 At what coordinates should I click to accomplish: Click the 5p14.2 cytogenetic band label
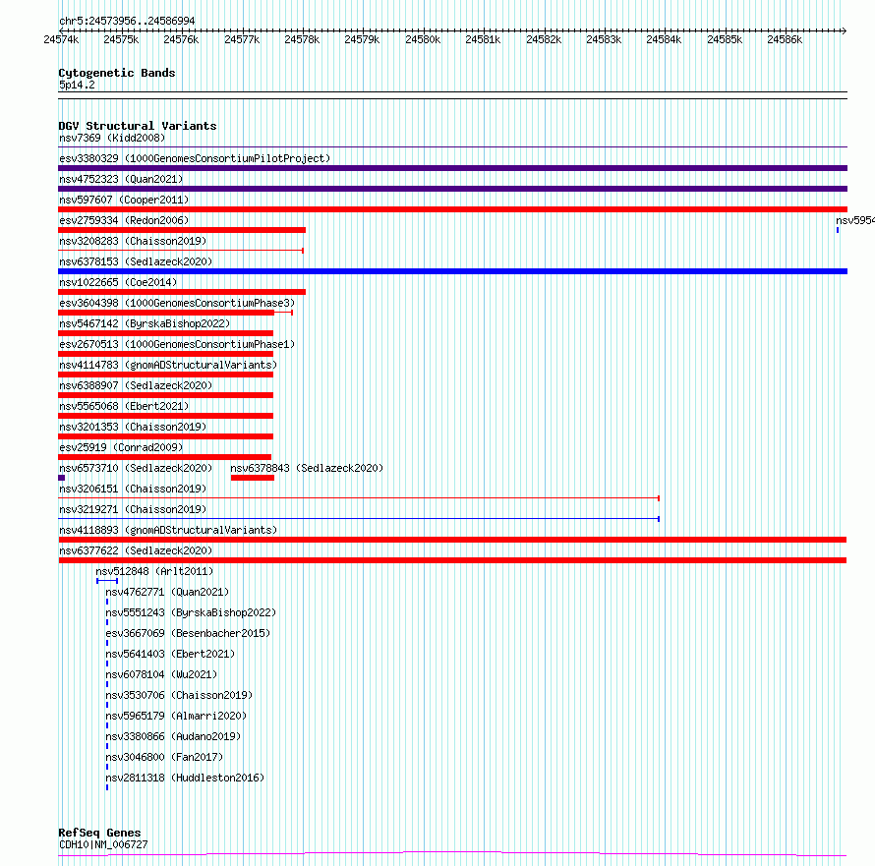tap(77, 85)
